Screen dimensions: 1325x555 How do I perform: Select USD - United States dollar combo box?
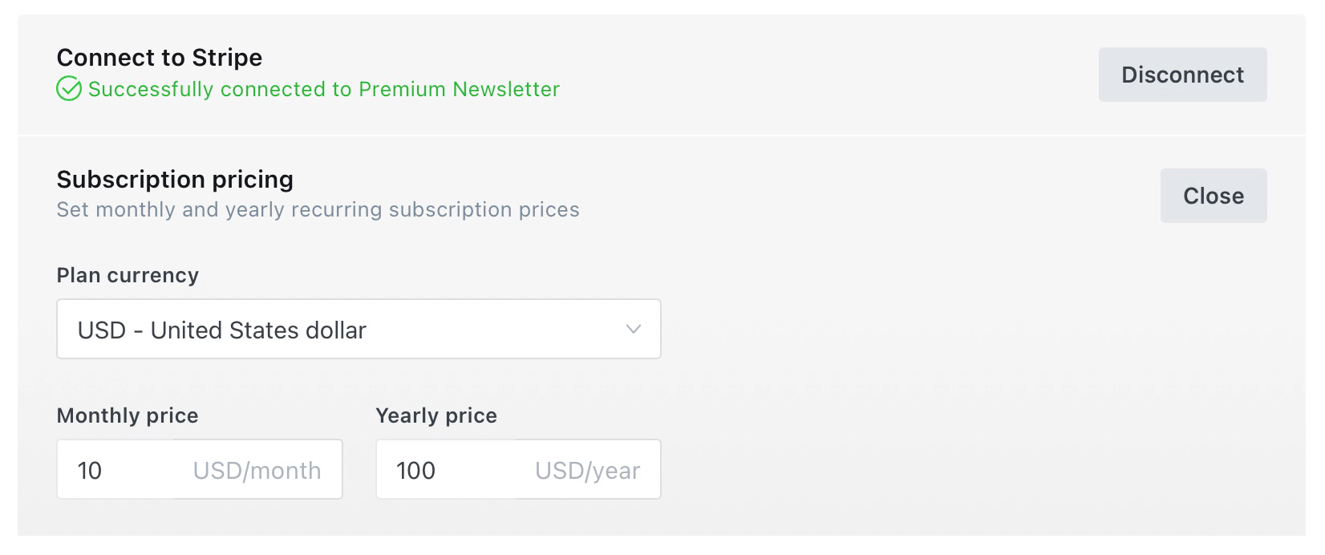click(x=358, y=329)
